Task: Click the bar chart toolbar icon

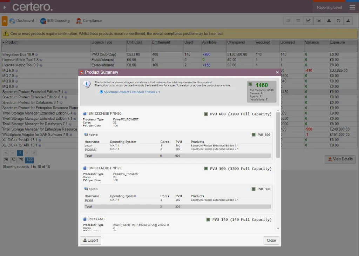Action: [x=319, y=21]
